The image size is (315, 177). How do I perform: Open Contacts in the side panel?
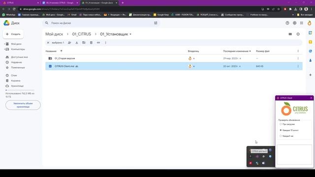tap(311, 60)
